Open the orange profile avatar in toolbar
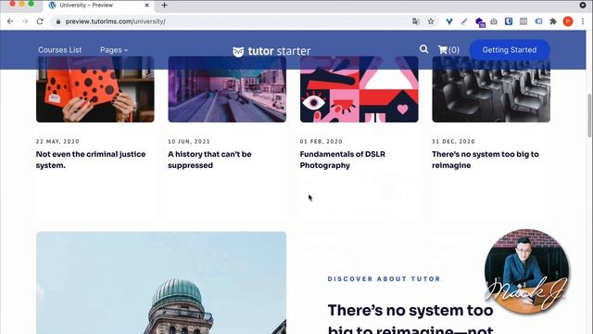The width and height of the screenshot is (593, 334). tap(568, 21)
